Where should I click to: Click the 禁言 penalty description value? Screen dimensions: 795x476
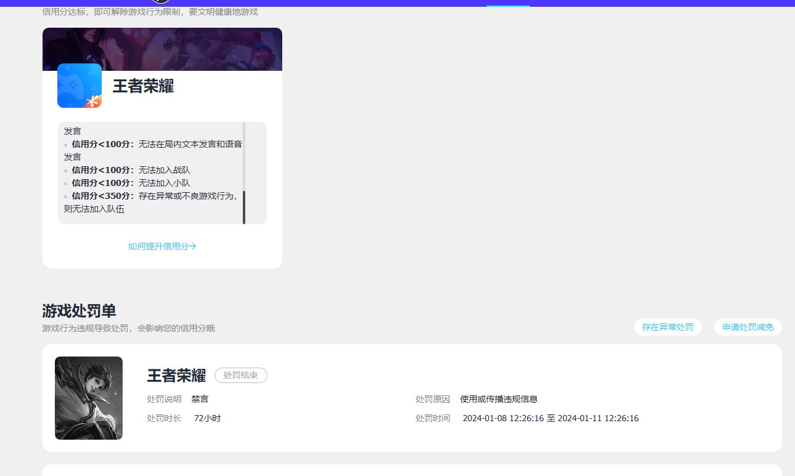pos(200,399)
